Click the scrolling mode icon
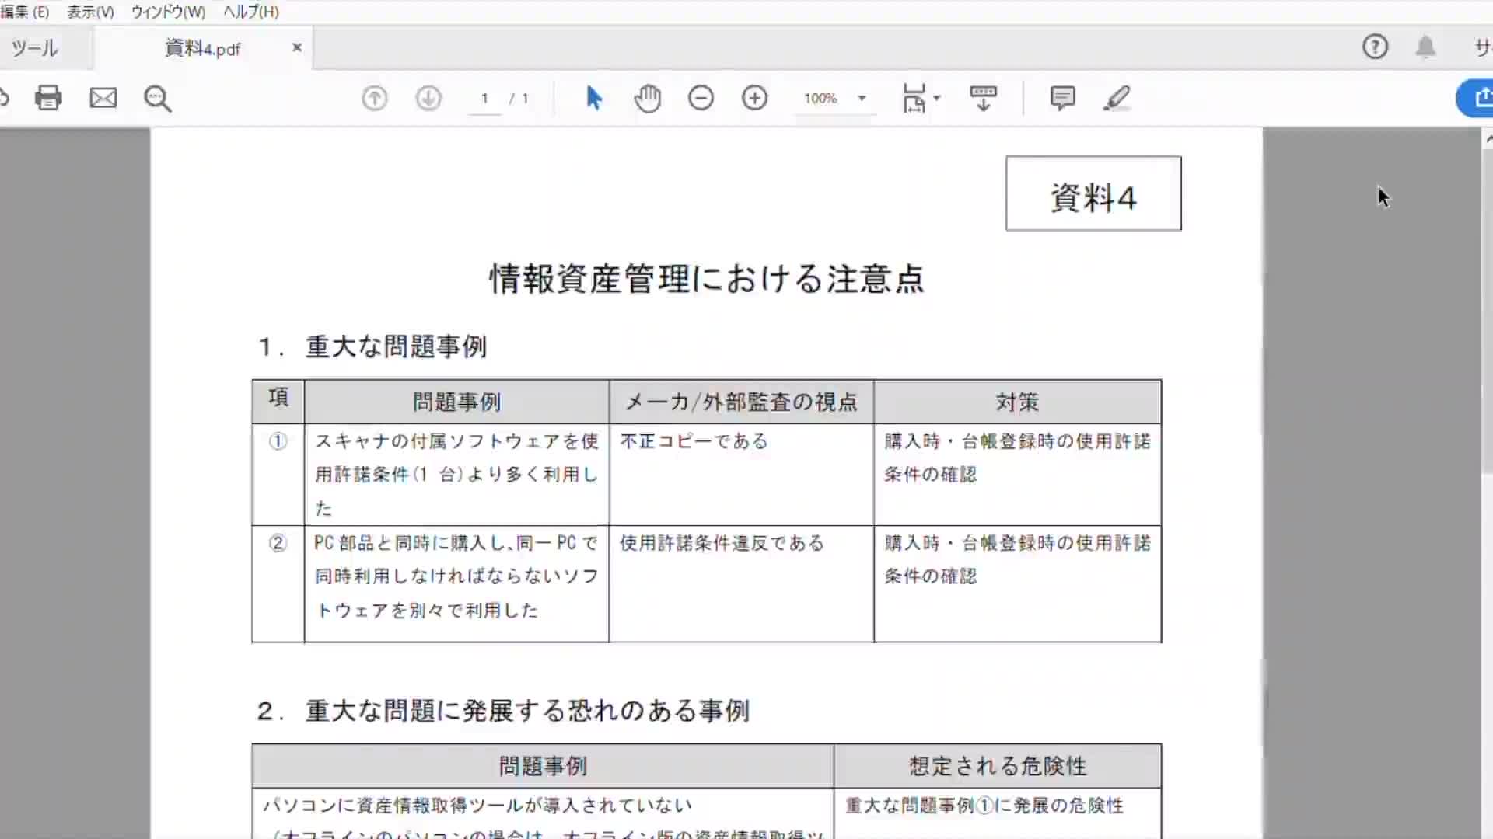Viewport: 1493px width, 839px height. coord(984,98)
